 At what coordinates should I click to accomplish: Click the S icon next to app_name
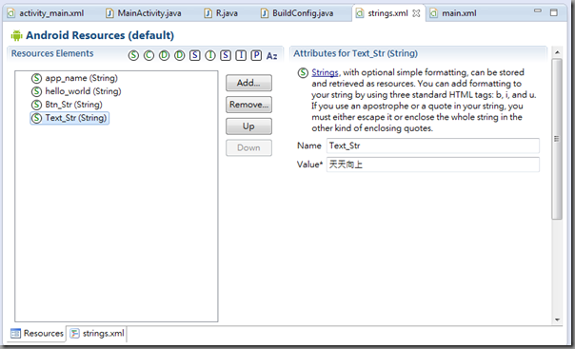36,78
